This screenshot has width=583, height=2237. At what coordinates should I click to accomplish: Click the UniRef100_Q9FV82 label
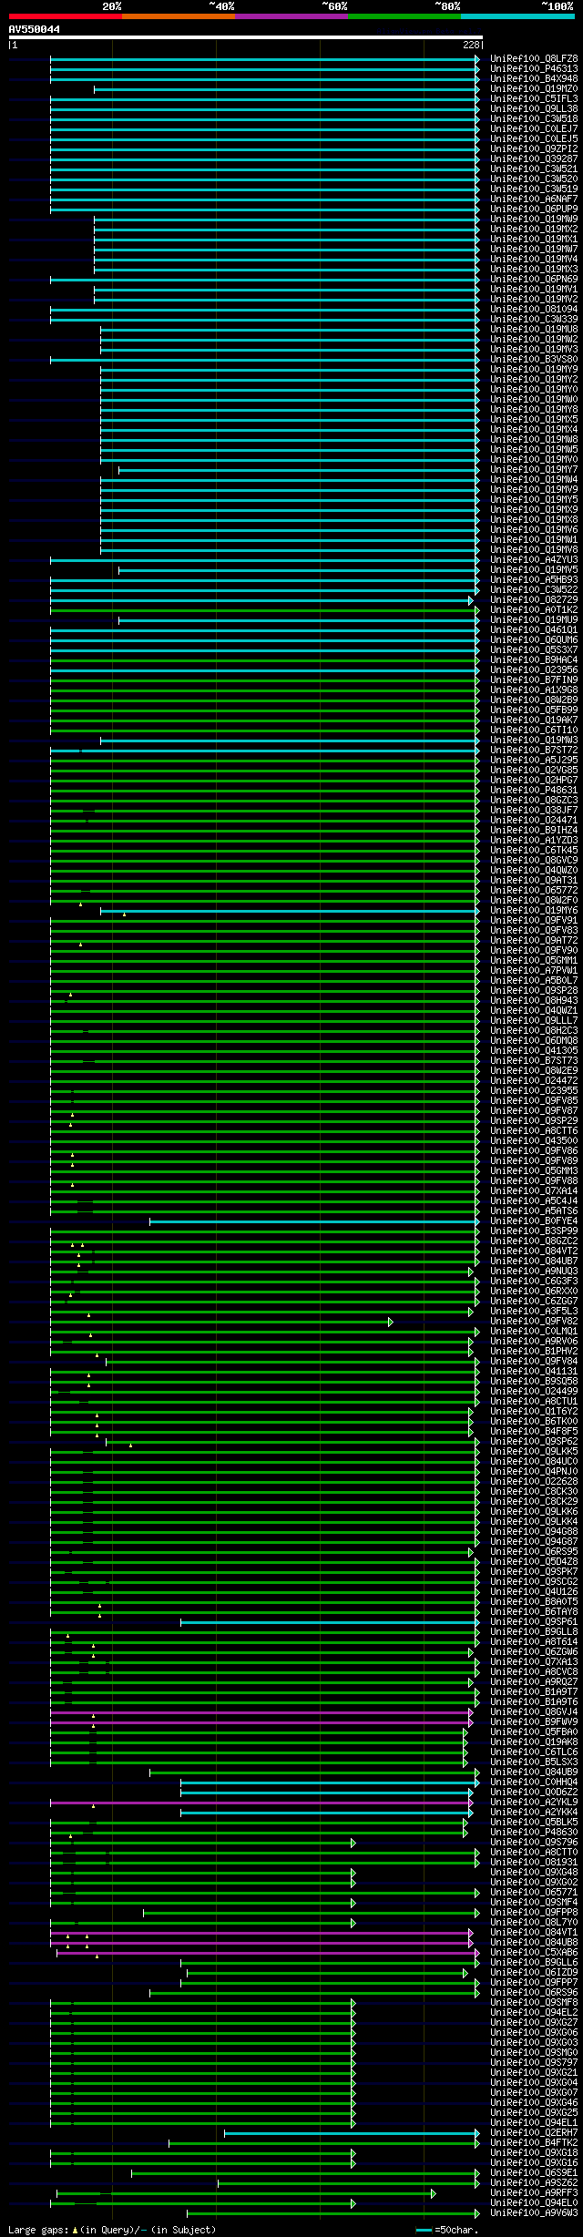click(534, 1322)
